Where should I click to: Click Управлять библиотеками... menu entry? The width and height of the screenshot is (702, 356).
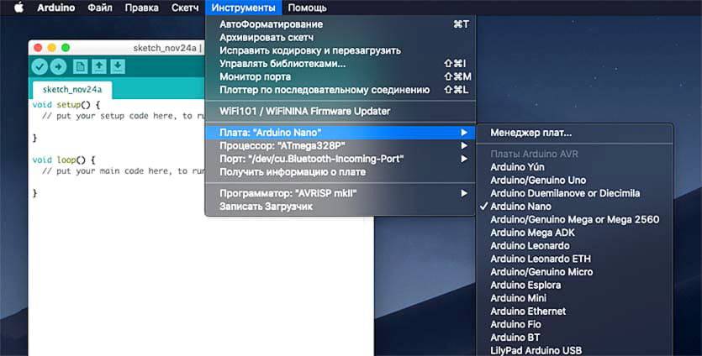pos(282,63)
